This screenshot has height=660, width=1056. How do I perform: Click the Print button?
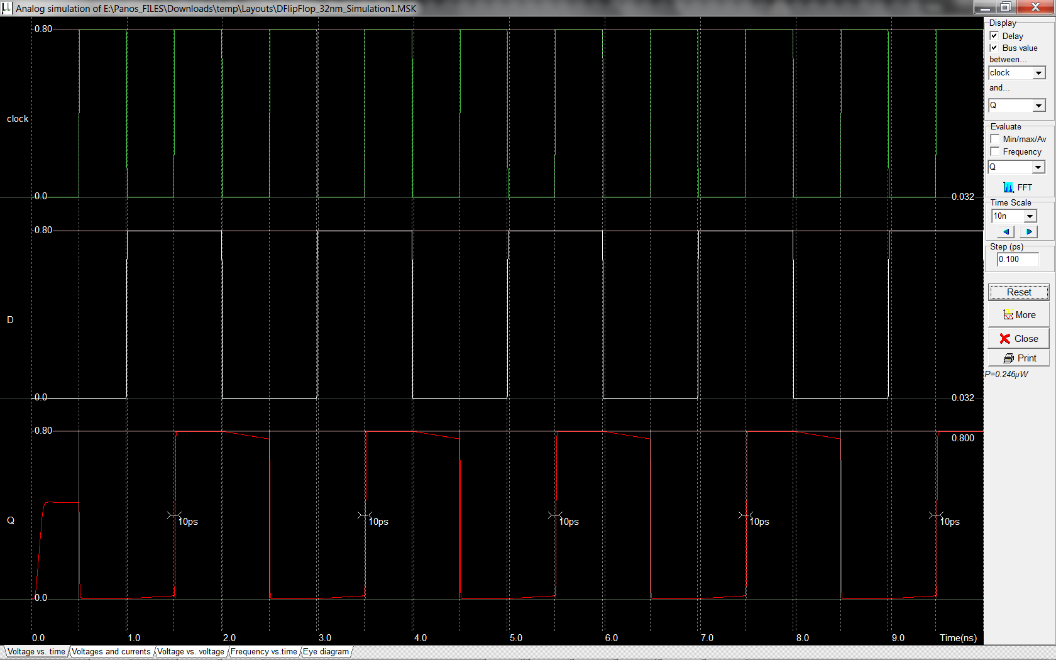pyautogui.click(x=1018, y=358)
